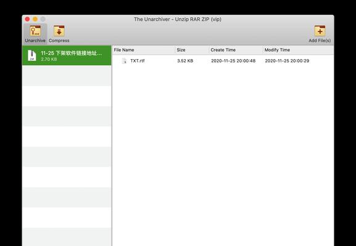Sort by the Create Time column header

236,50
